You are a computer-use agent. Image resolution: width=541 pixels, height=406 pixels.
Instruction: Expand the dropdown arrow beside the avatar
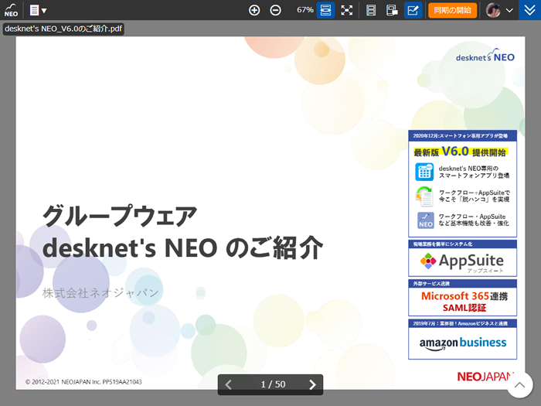pyautogui.click(x=509, y=10)
